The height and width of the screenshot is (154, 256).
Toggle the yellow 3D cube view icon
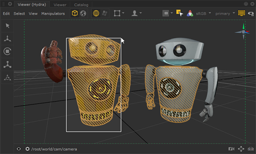point(75,13)
